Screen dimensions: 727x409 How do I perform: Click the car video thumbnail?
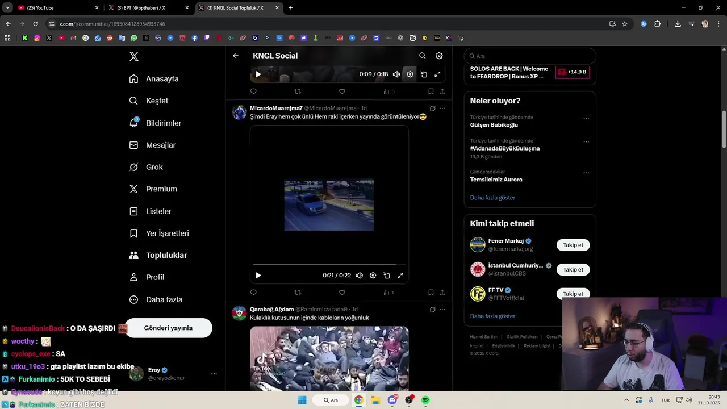[329, 206]
